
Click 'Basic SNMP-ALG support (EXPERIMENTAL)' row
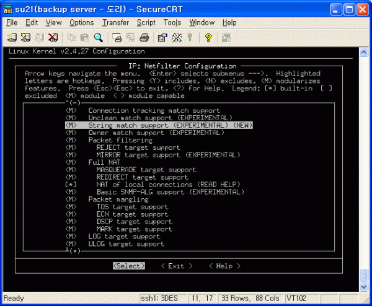pyautogui.click(x=170, y=192)
